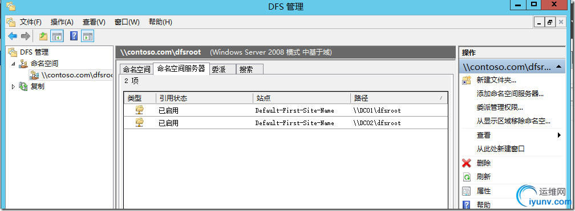
Task: Switch to the 命名空间 tab
Action: click(x=136, y=69)
